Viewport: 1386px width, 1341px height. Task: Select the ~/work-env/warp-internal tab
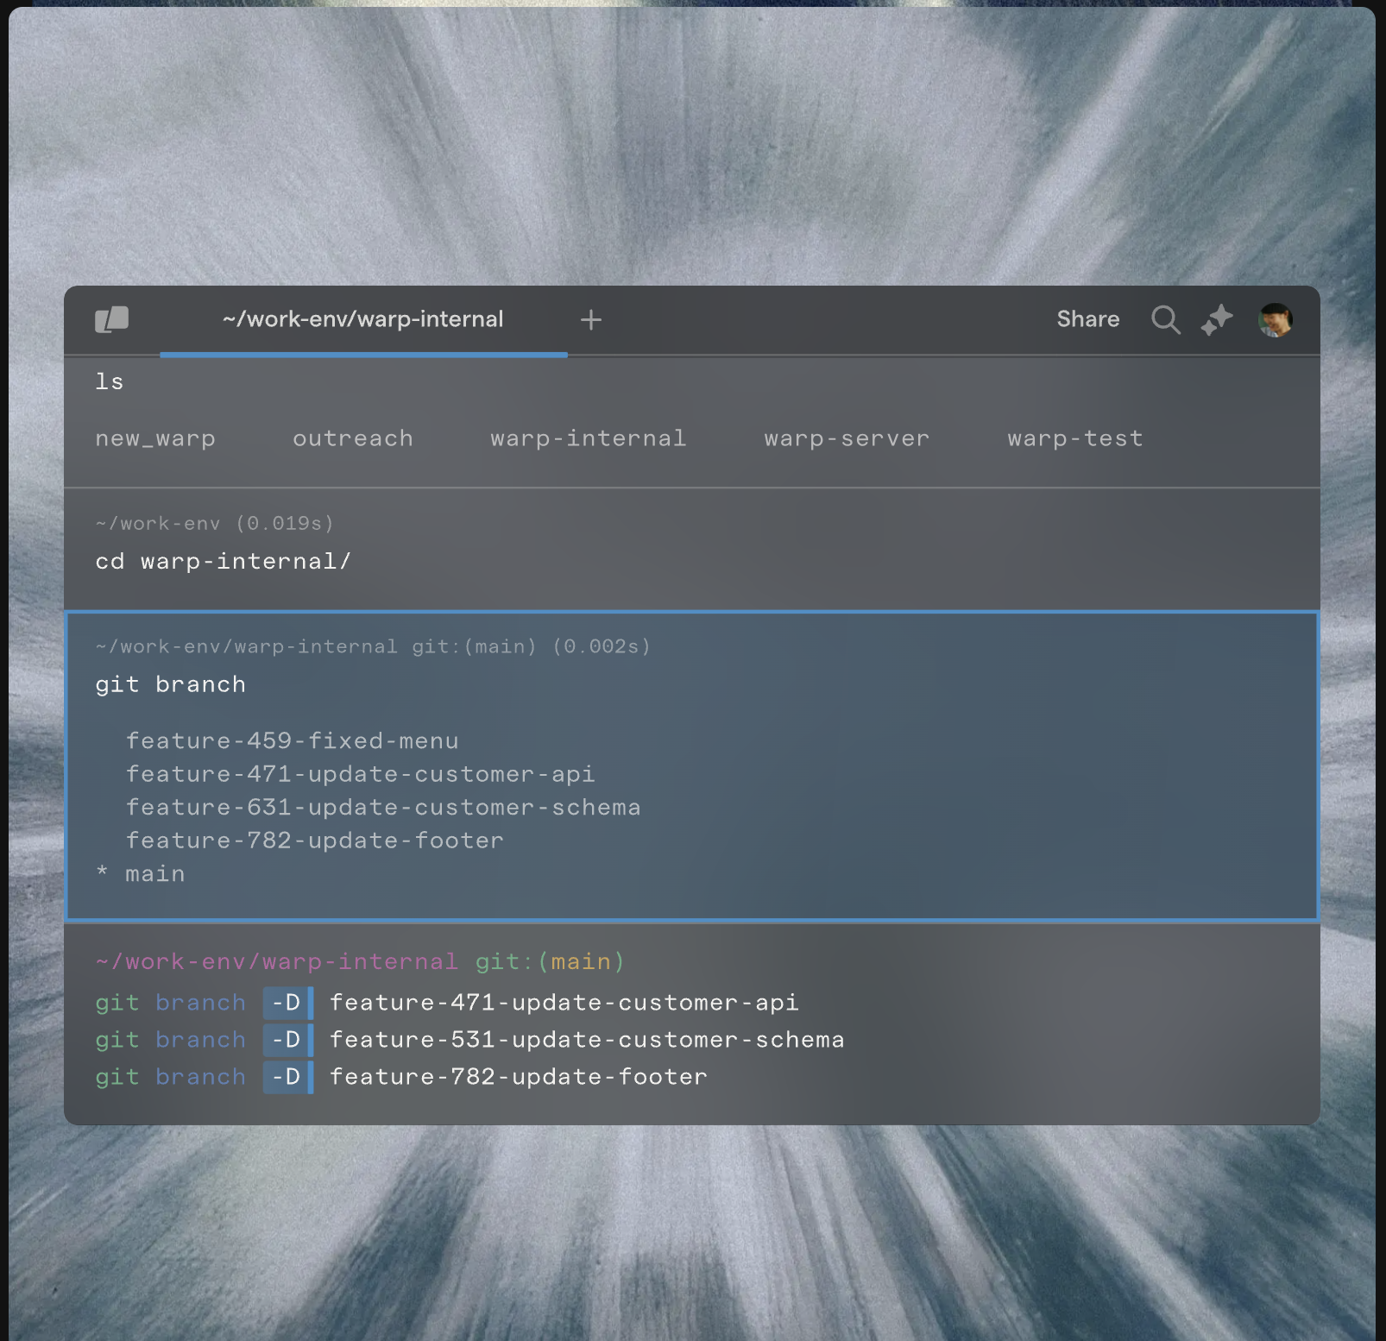pyautogui.click(x=362, y=320)
